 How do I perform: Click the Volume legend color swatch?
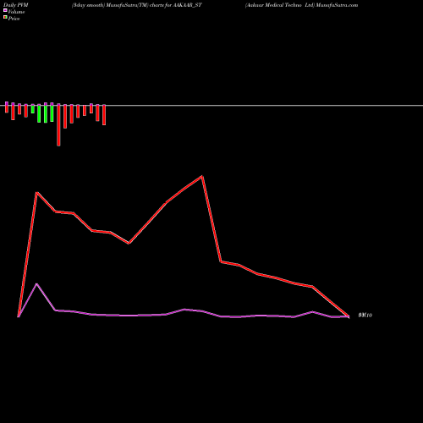coord(5,10)
